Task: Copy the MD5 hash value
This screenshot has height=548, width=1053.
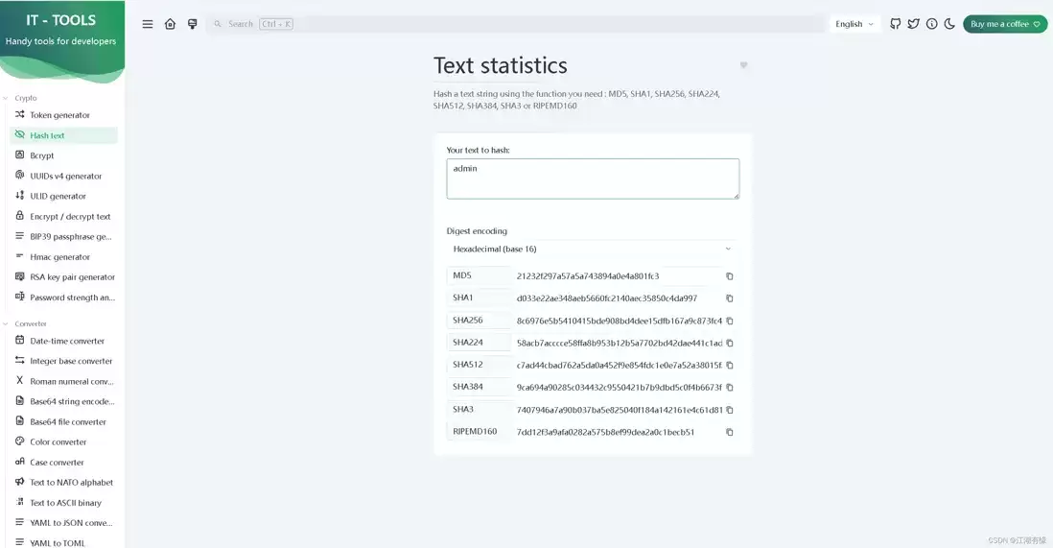Action: pyautogui.click(x=729, y=276)
